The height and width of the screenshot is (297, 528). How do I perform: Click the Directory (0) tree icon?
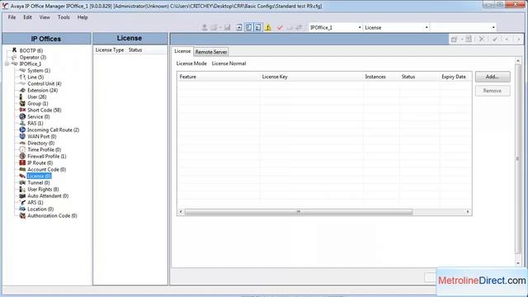click(22, 143)
